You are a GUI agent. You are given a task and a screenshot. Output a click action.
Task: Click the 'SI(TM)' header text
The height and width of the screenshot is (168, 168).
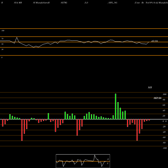[64, 3]
